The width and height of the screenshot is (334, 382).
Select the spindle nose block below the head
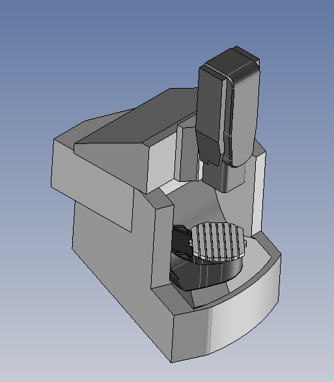224,175
